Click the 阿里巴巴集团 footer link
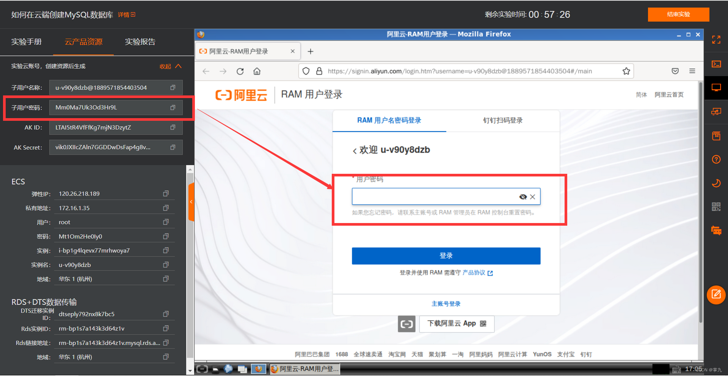The width and height of the screenshot is (728, 376). click(x=312, y=354)
